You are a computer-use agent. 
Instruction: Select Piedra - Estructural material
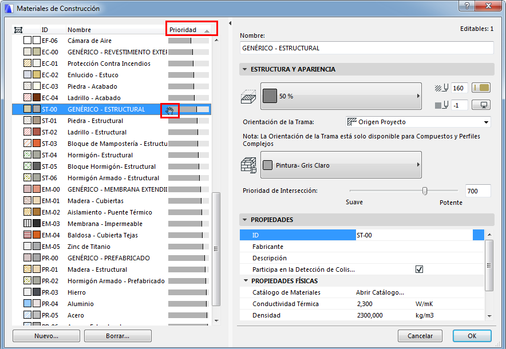click(112, 121)
